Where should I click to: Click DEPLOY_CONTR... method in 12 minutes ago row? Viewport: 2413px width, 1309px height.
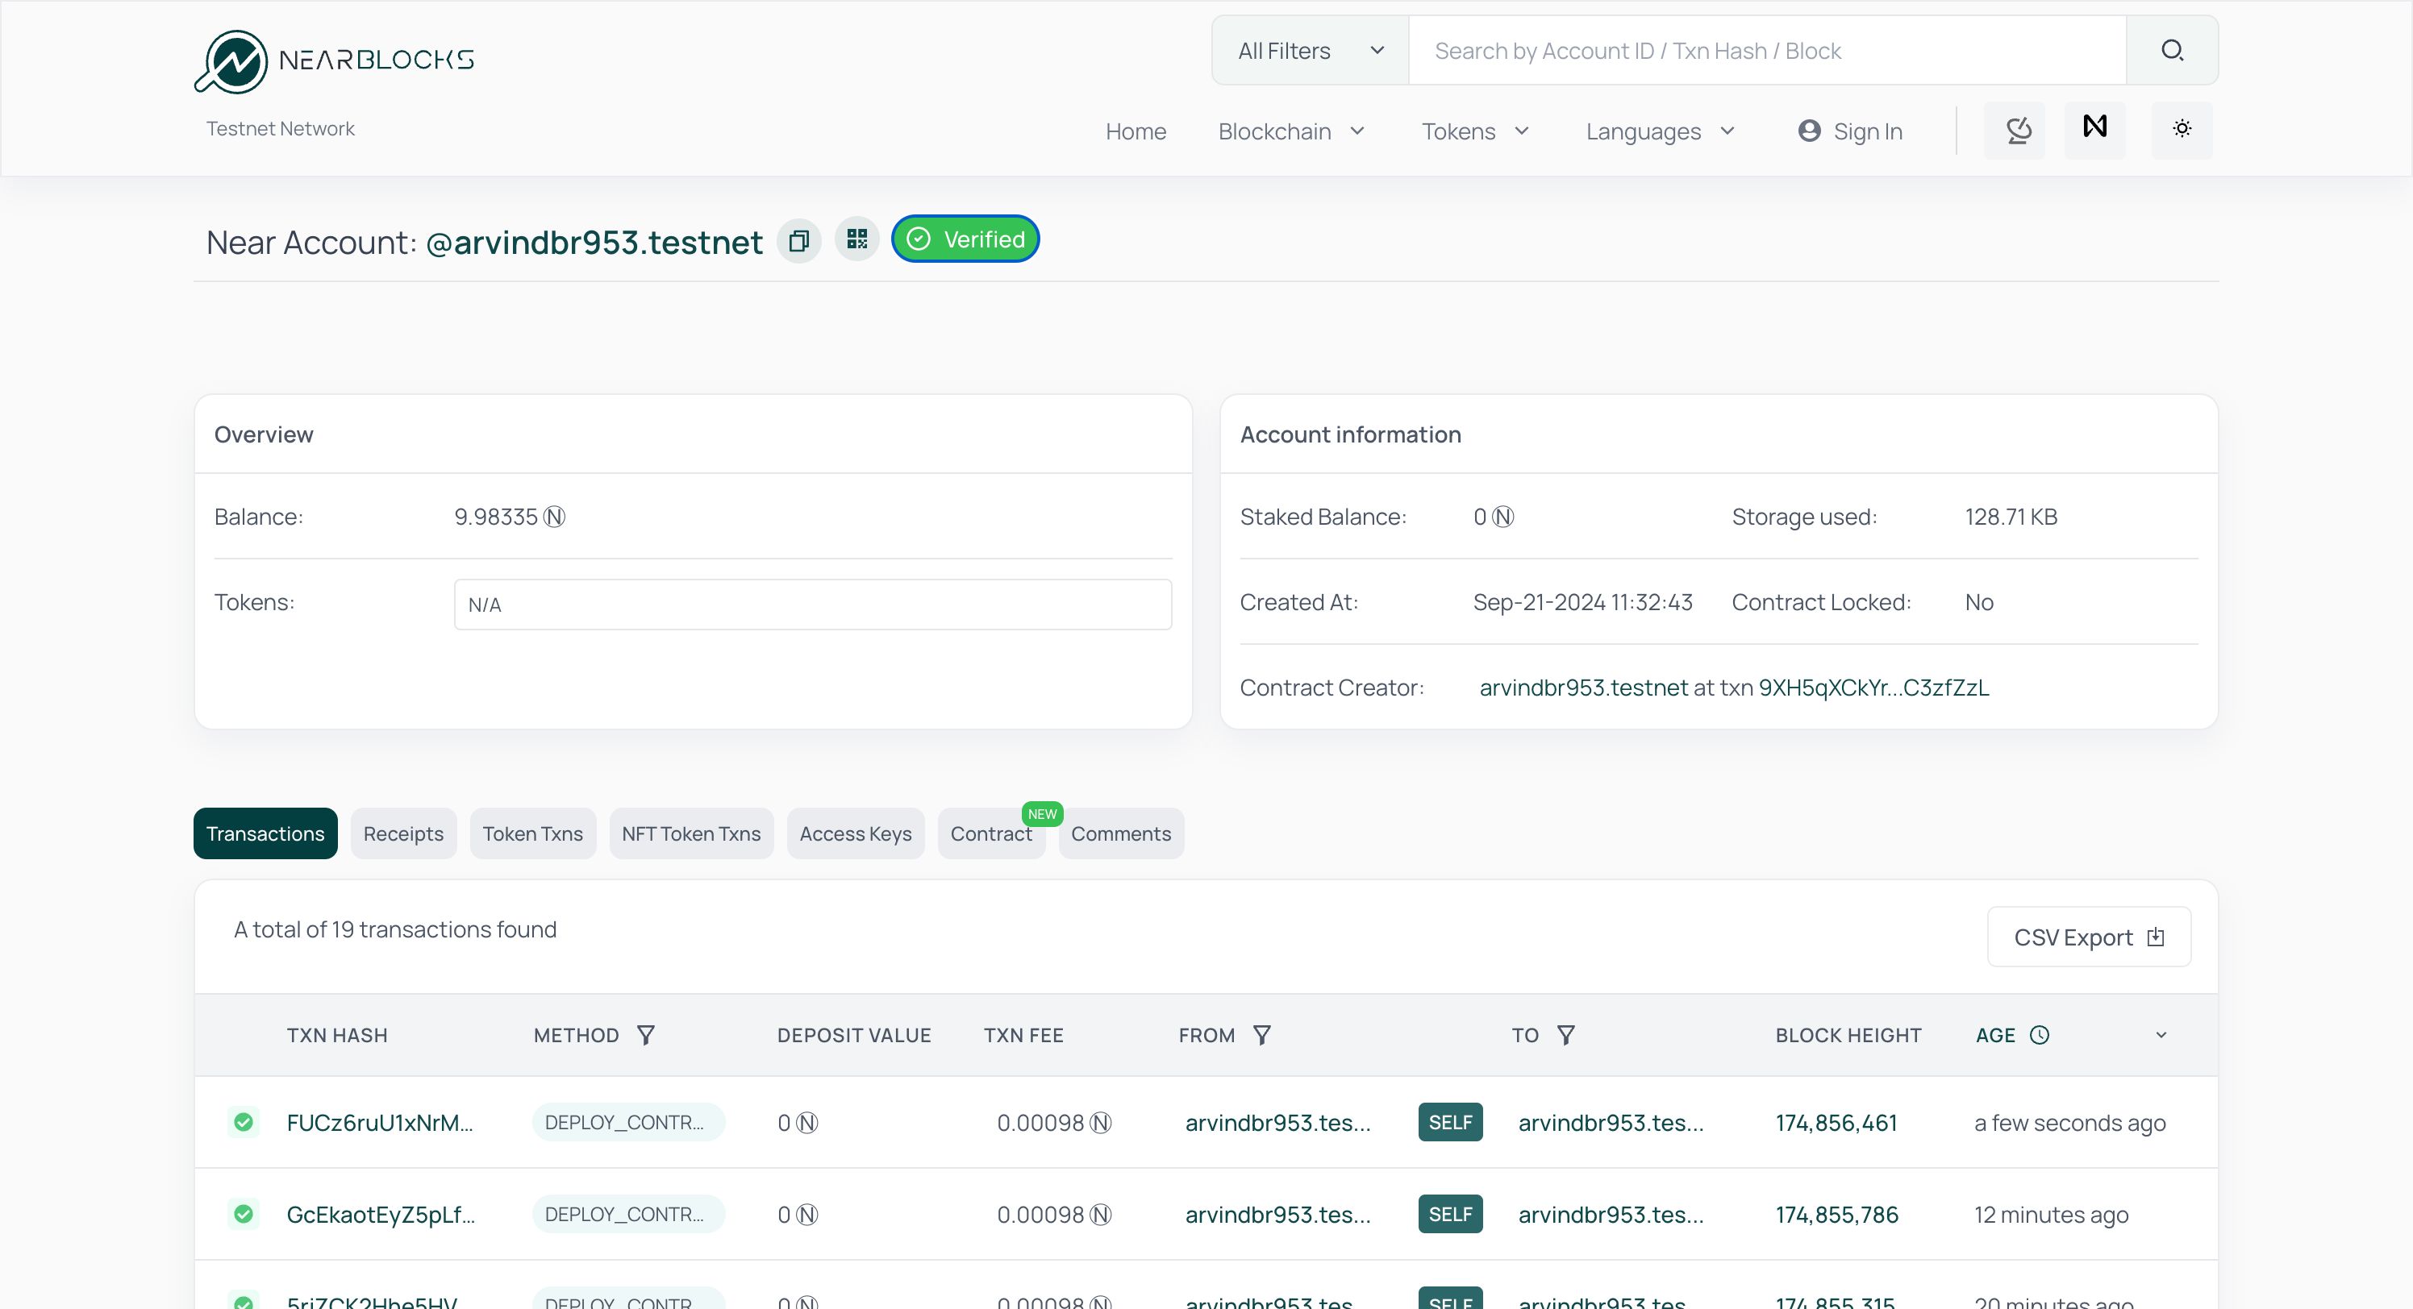pos(627,1214)
